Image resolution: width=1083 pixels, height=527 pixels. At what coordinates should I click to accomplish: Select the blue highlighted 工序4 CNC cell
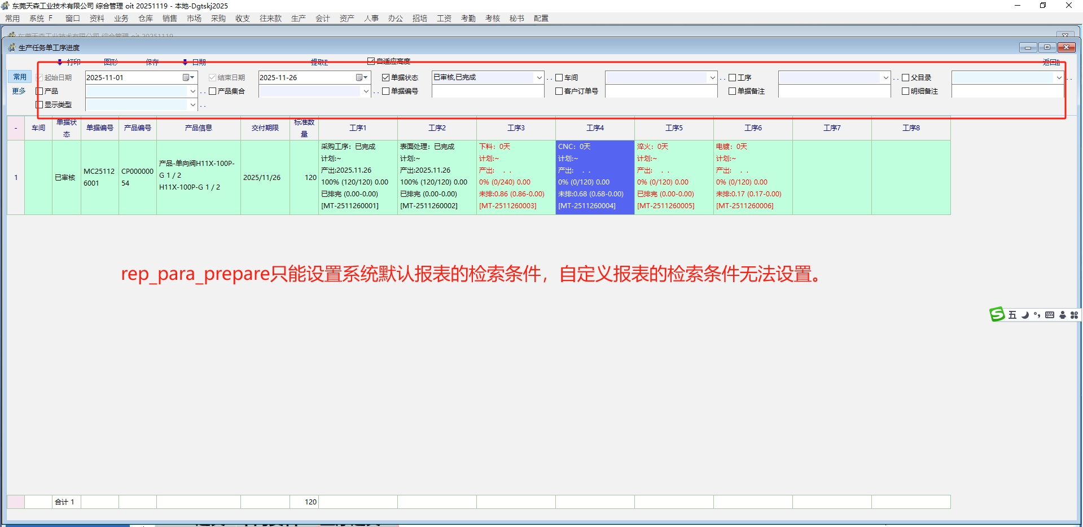pos(595,177)
